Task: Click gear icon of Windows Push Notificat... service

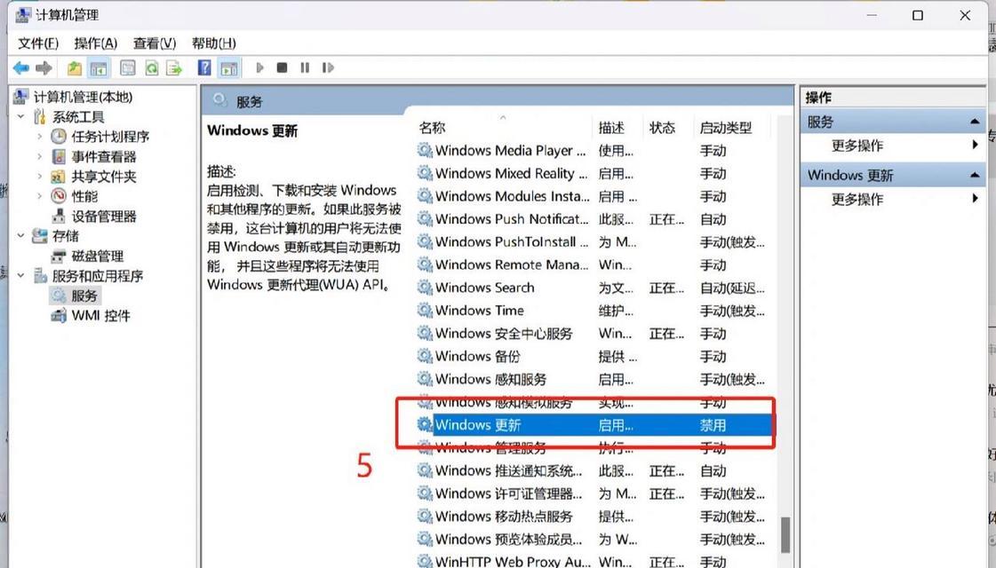Action: tap(425, 219)
